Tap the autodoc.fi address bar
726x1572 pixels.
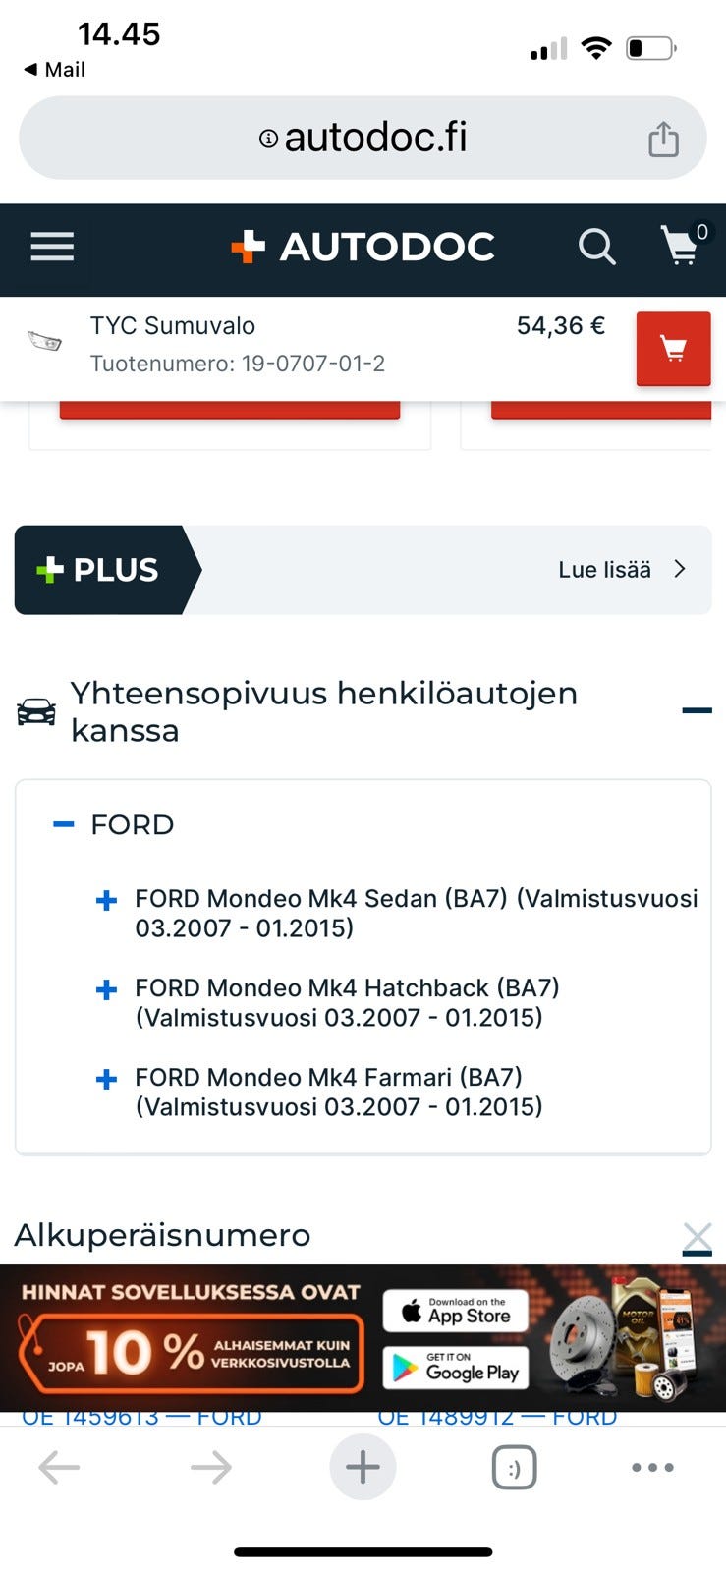362,138
